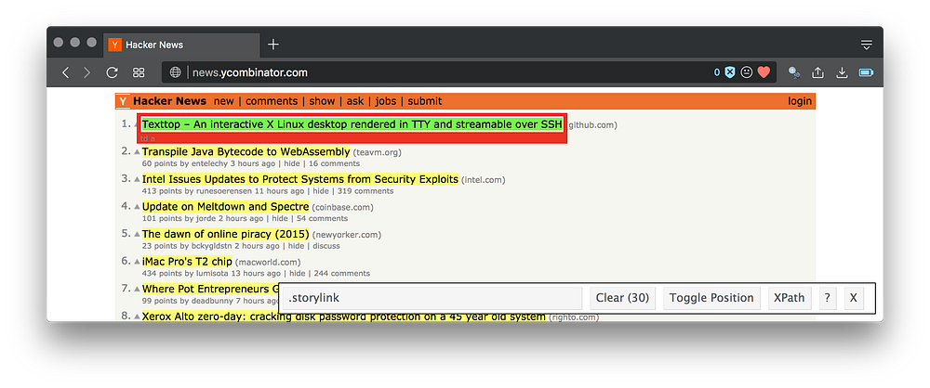Open the submit link in header
Screen dimensions: 930x388
coord(425,101)
